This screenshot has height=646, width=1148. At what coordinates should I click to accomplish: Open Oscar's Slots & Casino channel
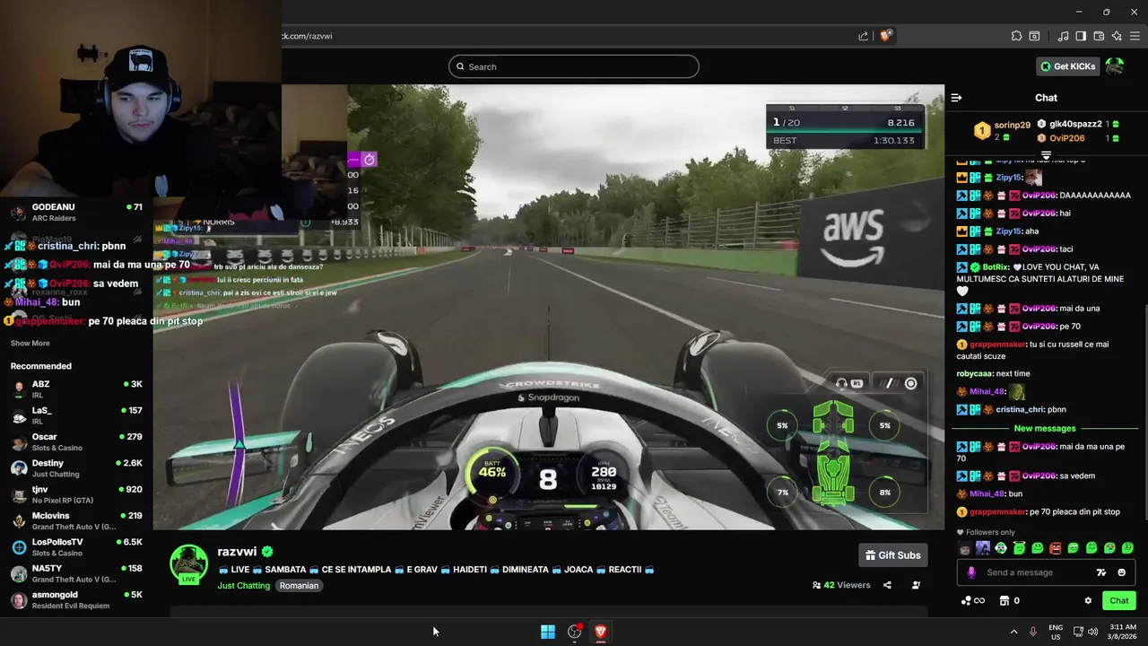tap(76, 442)
